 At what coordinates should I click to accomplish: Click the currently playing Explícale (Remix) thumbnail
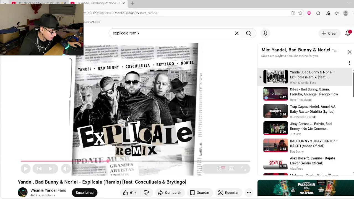pyautogui.click(x=275, y=77)
